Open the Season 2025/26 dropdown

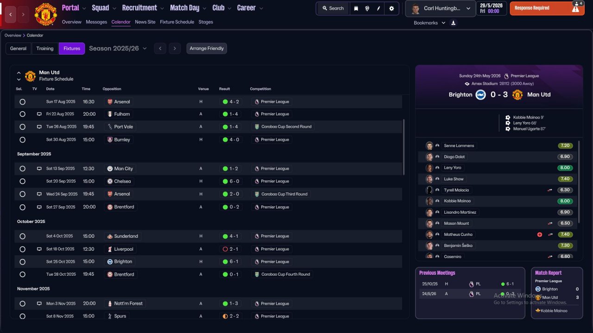tap(118, 48)
